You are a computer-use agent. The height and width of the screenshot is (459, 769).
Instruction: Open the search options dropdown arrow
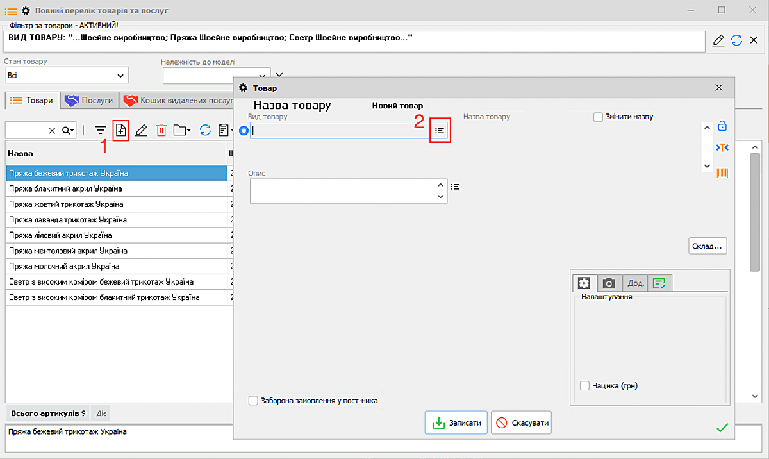pyautogui.click(x=69, y=130)
